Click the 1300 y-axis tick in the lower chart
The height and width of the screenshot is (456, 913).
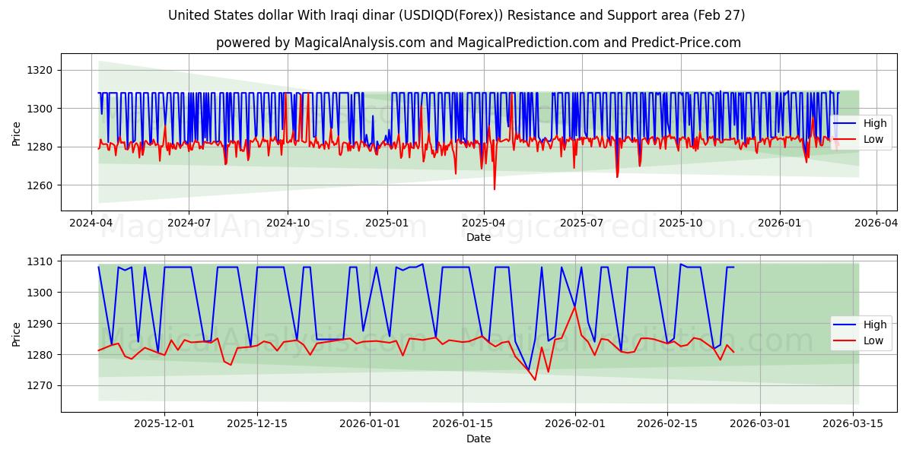tap(42, 293)
